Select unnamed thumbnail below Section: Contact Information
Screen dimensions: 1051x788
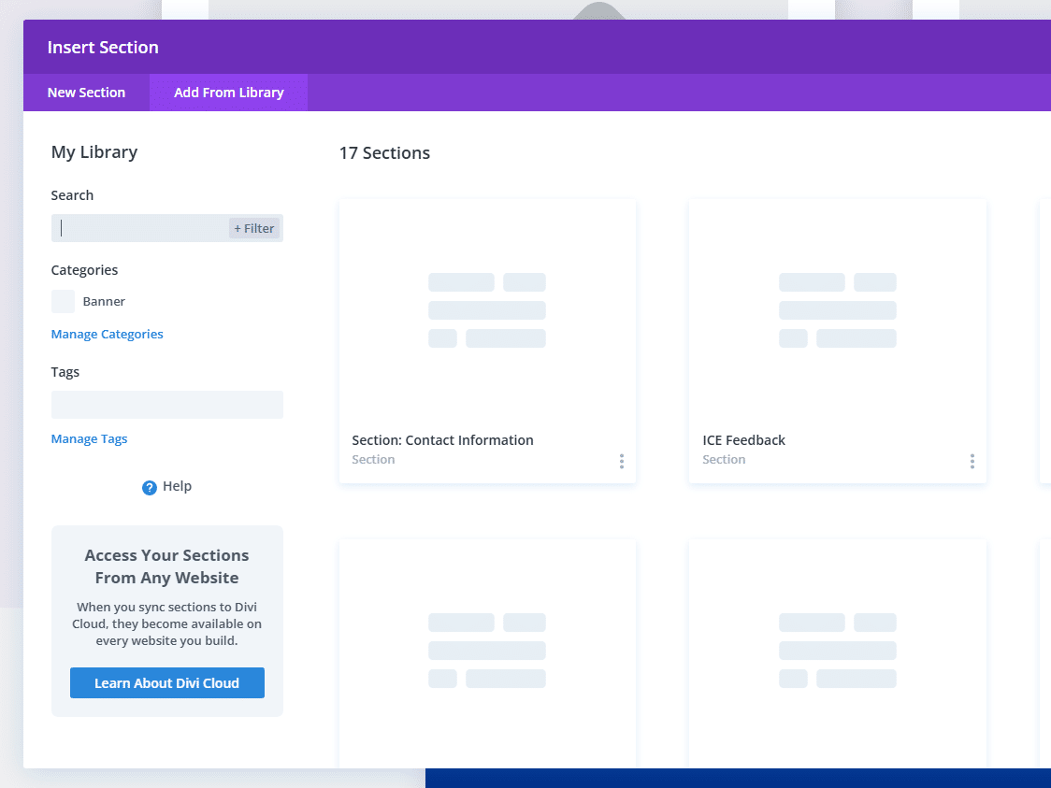point(487,651)
